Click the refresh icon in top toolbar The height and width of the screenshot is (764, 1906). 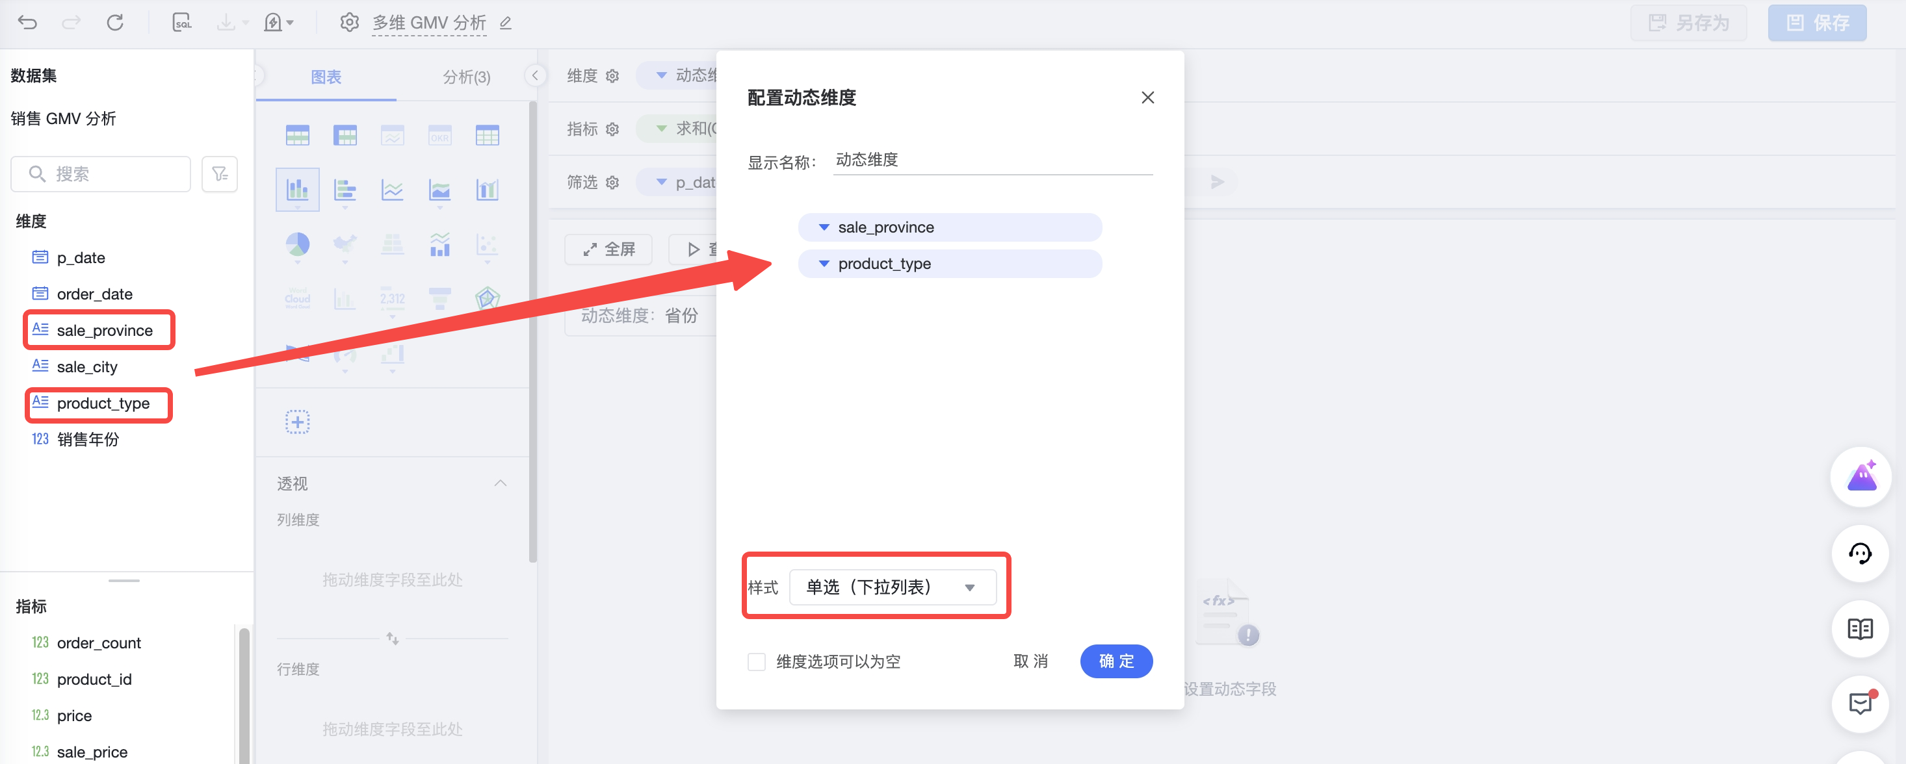[114, 22]
